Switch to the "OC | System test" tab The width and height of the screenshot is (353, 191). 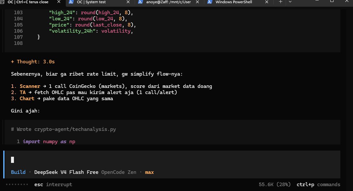point(91,2)
